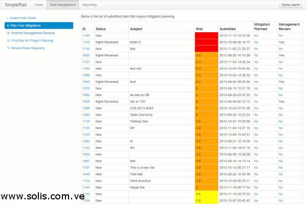Click Management Review No for House fire
This screenshot has height=204, width=307.
pos(280,188)
